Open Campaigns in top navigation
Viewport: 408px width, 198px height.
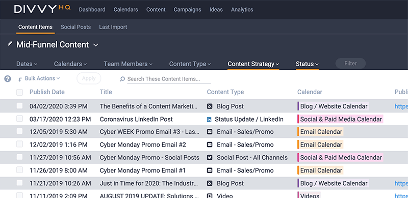tap(187, 10)
